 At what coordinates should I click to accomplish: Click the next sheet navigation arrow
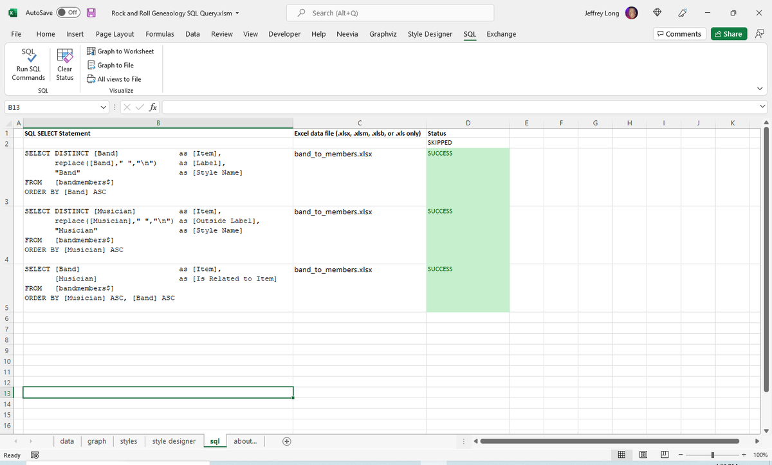(31, 441)
